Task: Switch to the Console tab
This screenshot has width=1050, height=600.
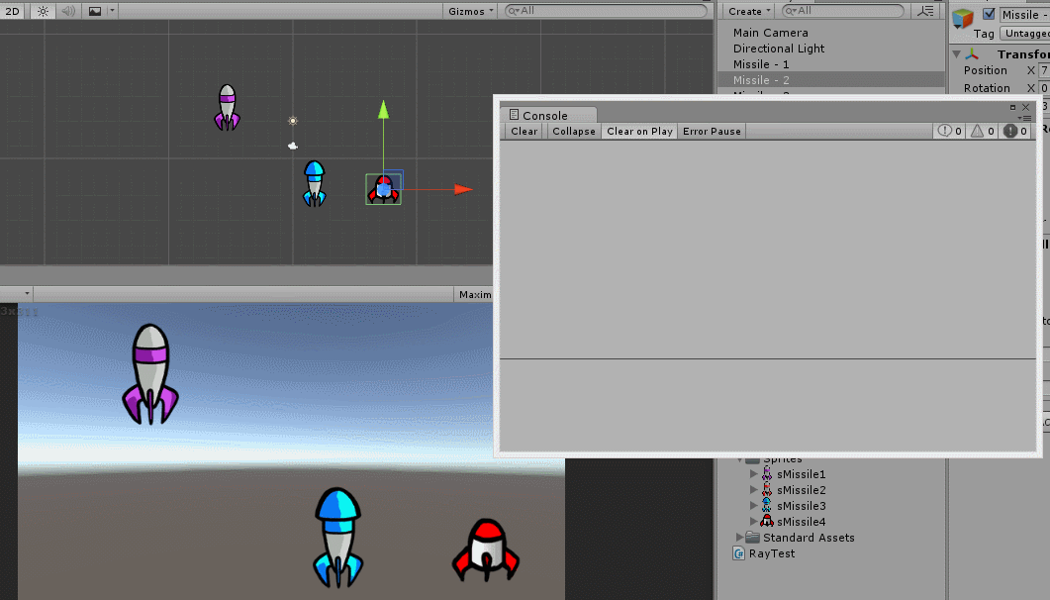Action: point(547,114)
